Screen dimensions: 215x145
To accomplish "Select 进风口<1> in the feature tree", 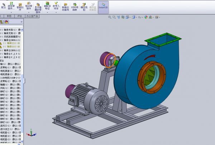I will pos(10,126).
